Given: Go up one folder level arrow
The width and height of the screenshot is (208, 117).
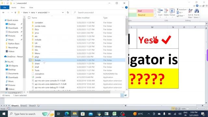Looking at the screenshot, I should [15, 12].
